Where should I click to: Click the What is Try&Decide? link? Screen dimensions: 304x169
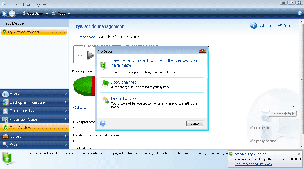[x=278, y=26]
